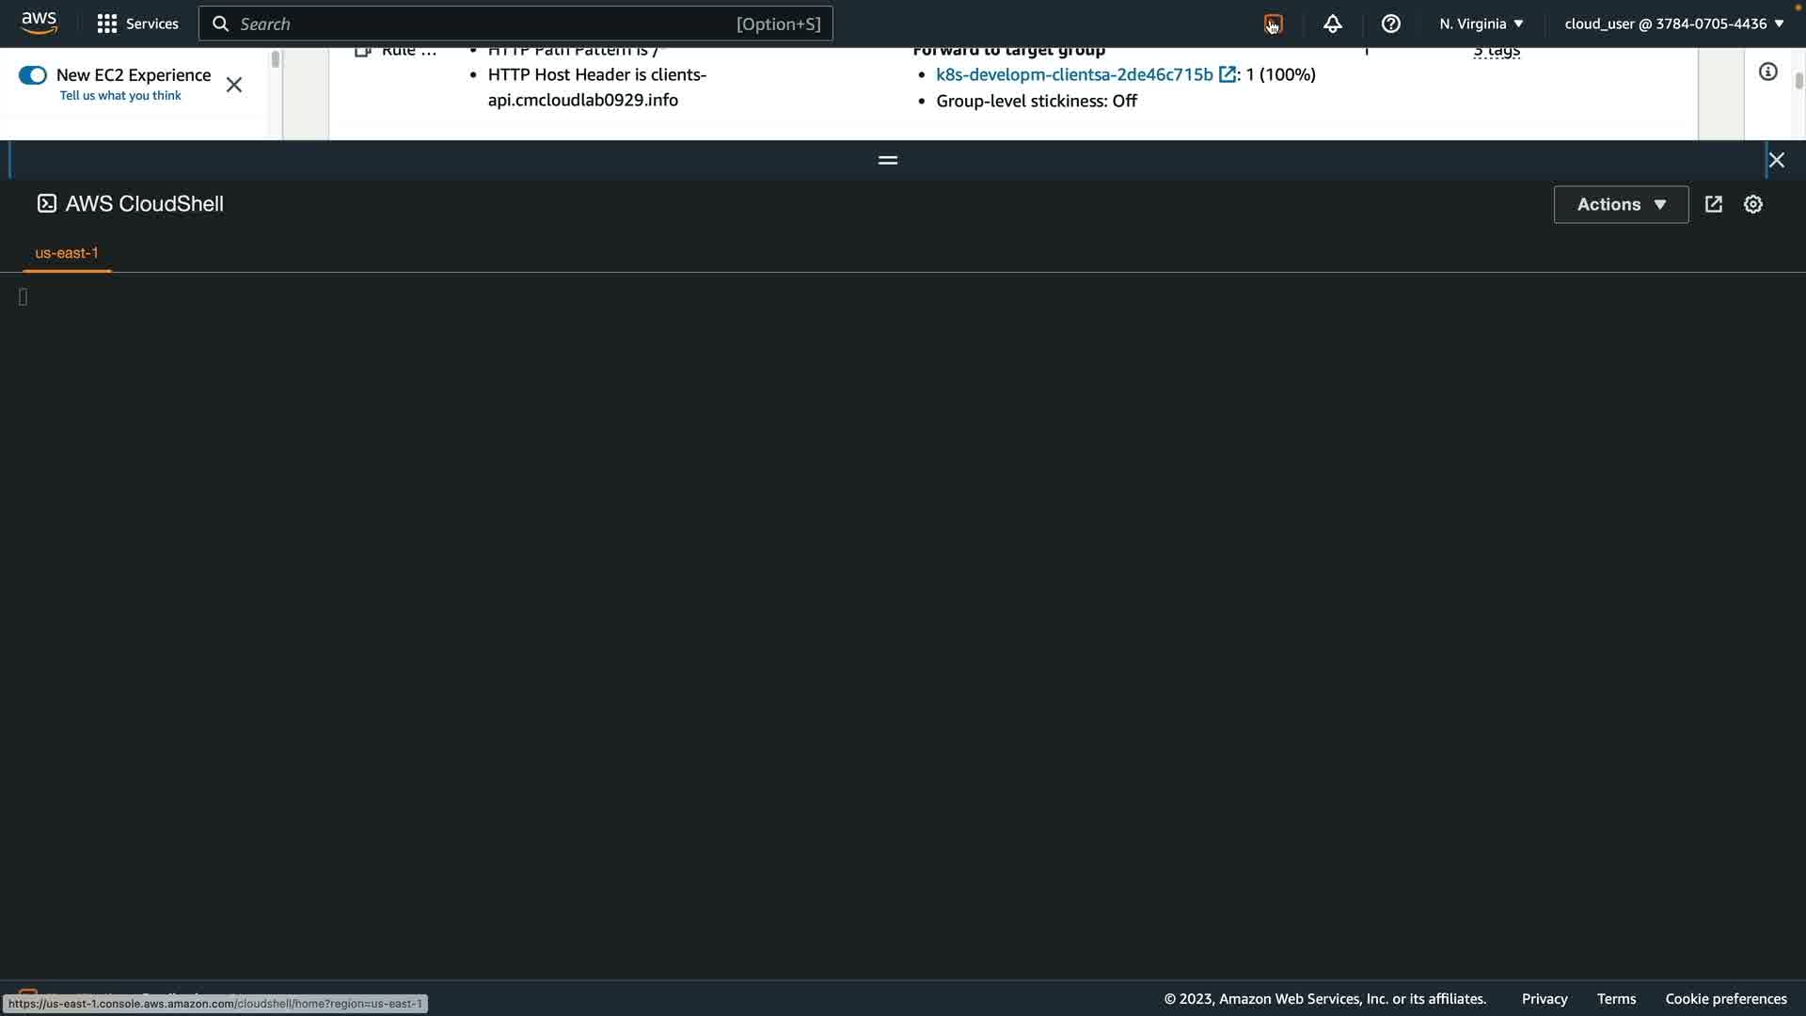Open the Services grid menu
This screenshot has height=1016, width=1806.
(137, 24)
